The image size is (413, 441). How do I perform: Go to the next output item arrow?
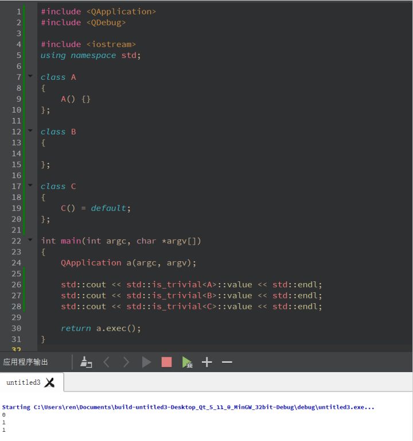coord(126,362)
